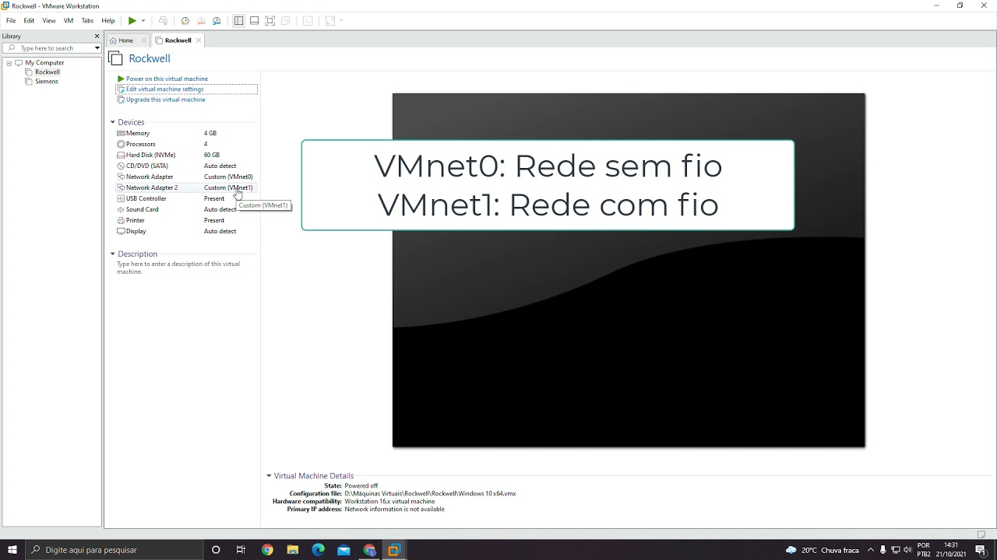Select Rockwell in the library tree

coord(47,72)
